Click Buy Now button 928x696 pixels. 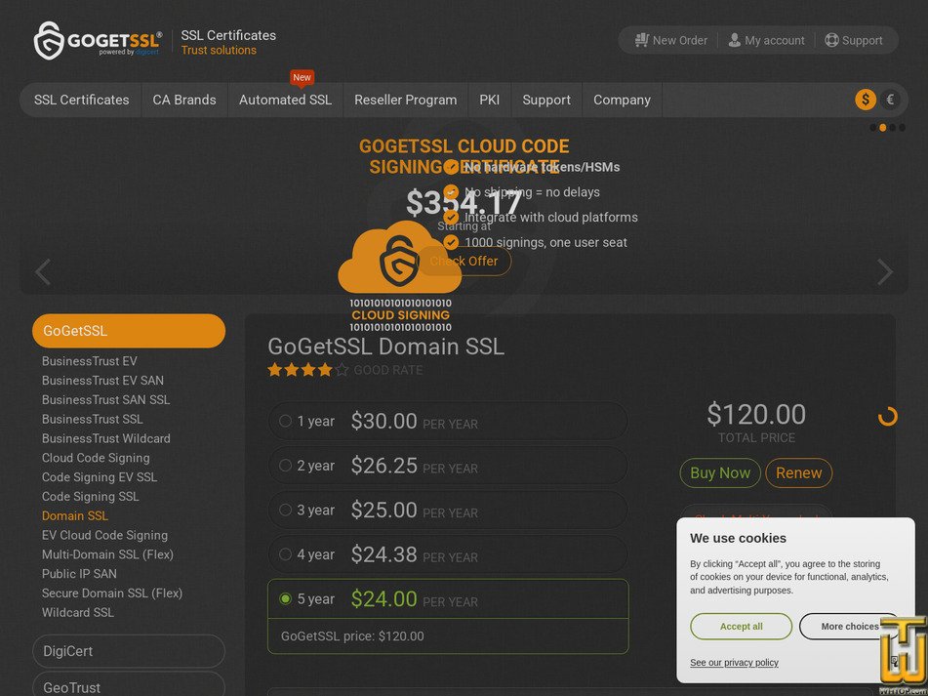click(720, 472)
